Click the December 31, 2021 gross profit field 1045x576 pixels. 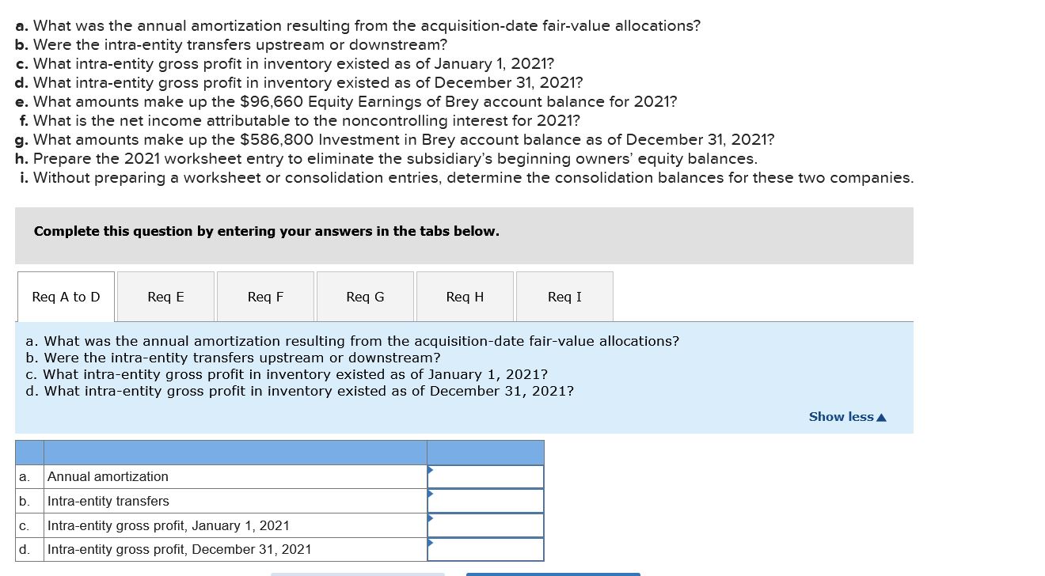pos(485,549)
